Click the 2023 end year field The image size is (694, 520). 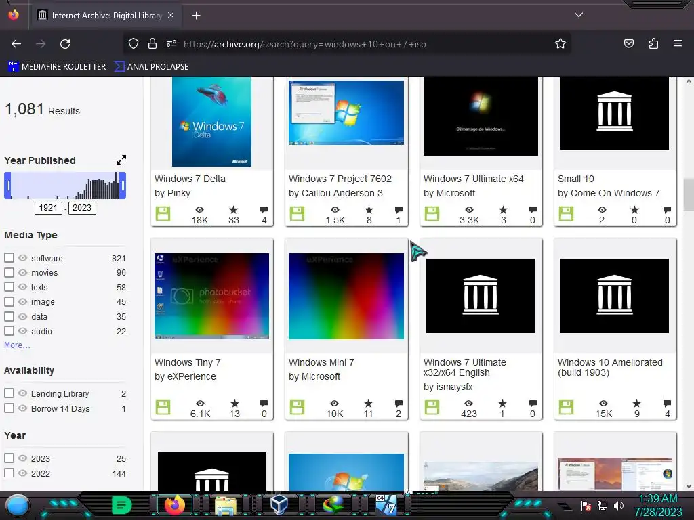coord(82,209)
